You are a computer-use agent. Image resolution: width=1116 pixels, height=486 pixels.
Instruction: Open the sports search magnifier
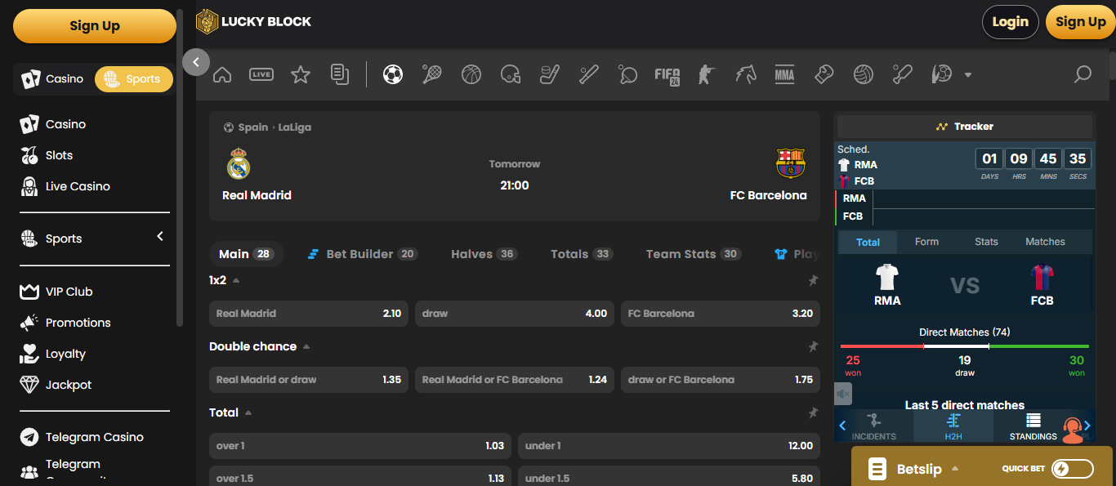pyautogui.click(x=1083, y=75)
